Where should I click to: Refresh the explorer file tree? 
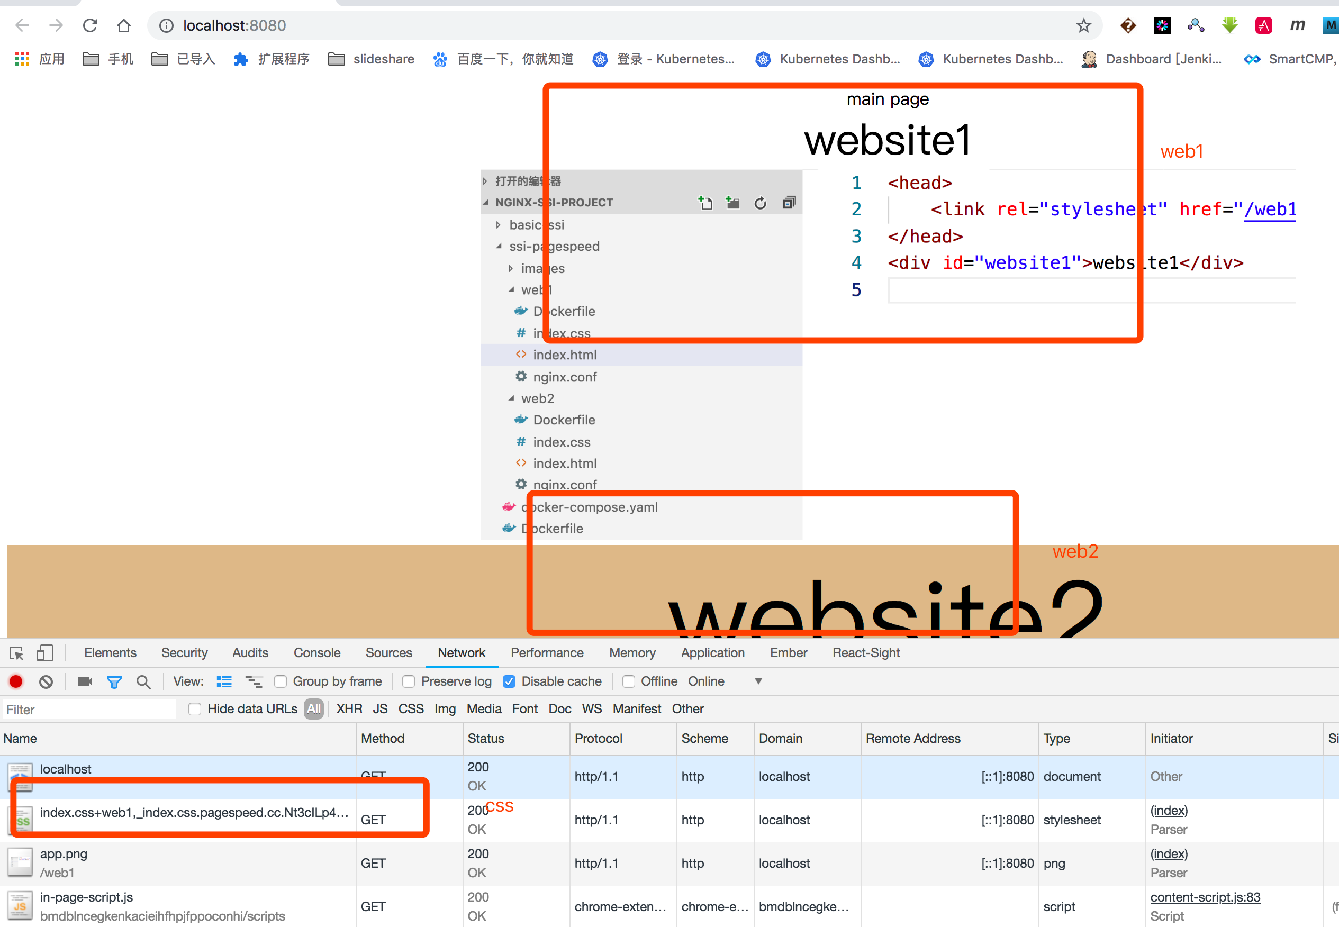point(761,203)
